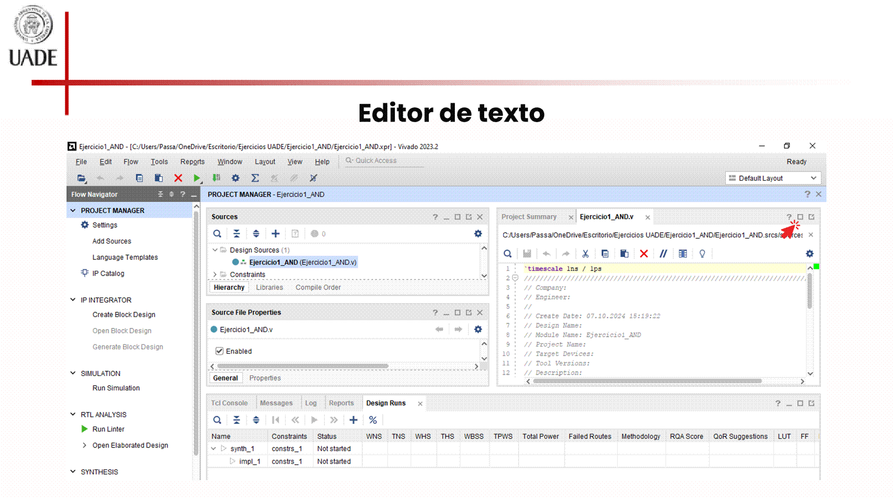This screenshot has height=502, width=893.
Task: Click Add Sources plus icon in Sources panel
Action: (275, 234)
